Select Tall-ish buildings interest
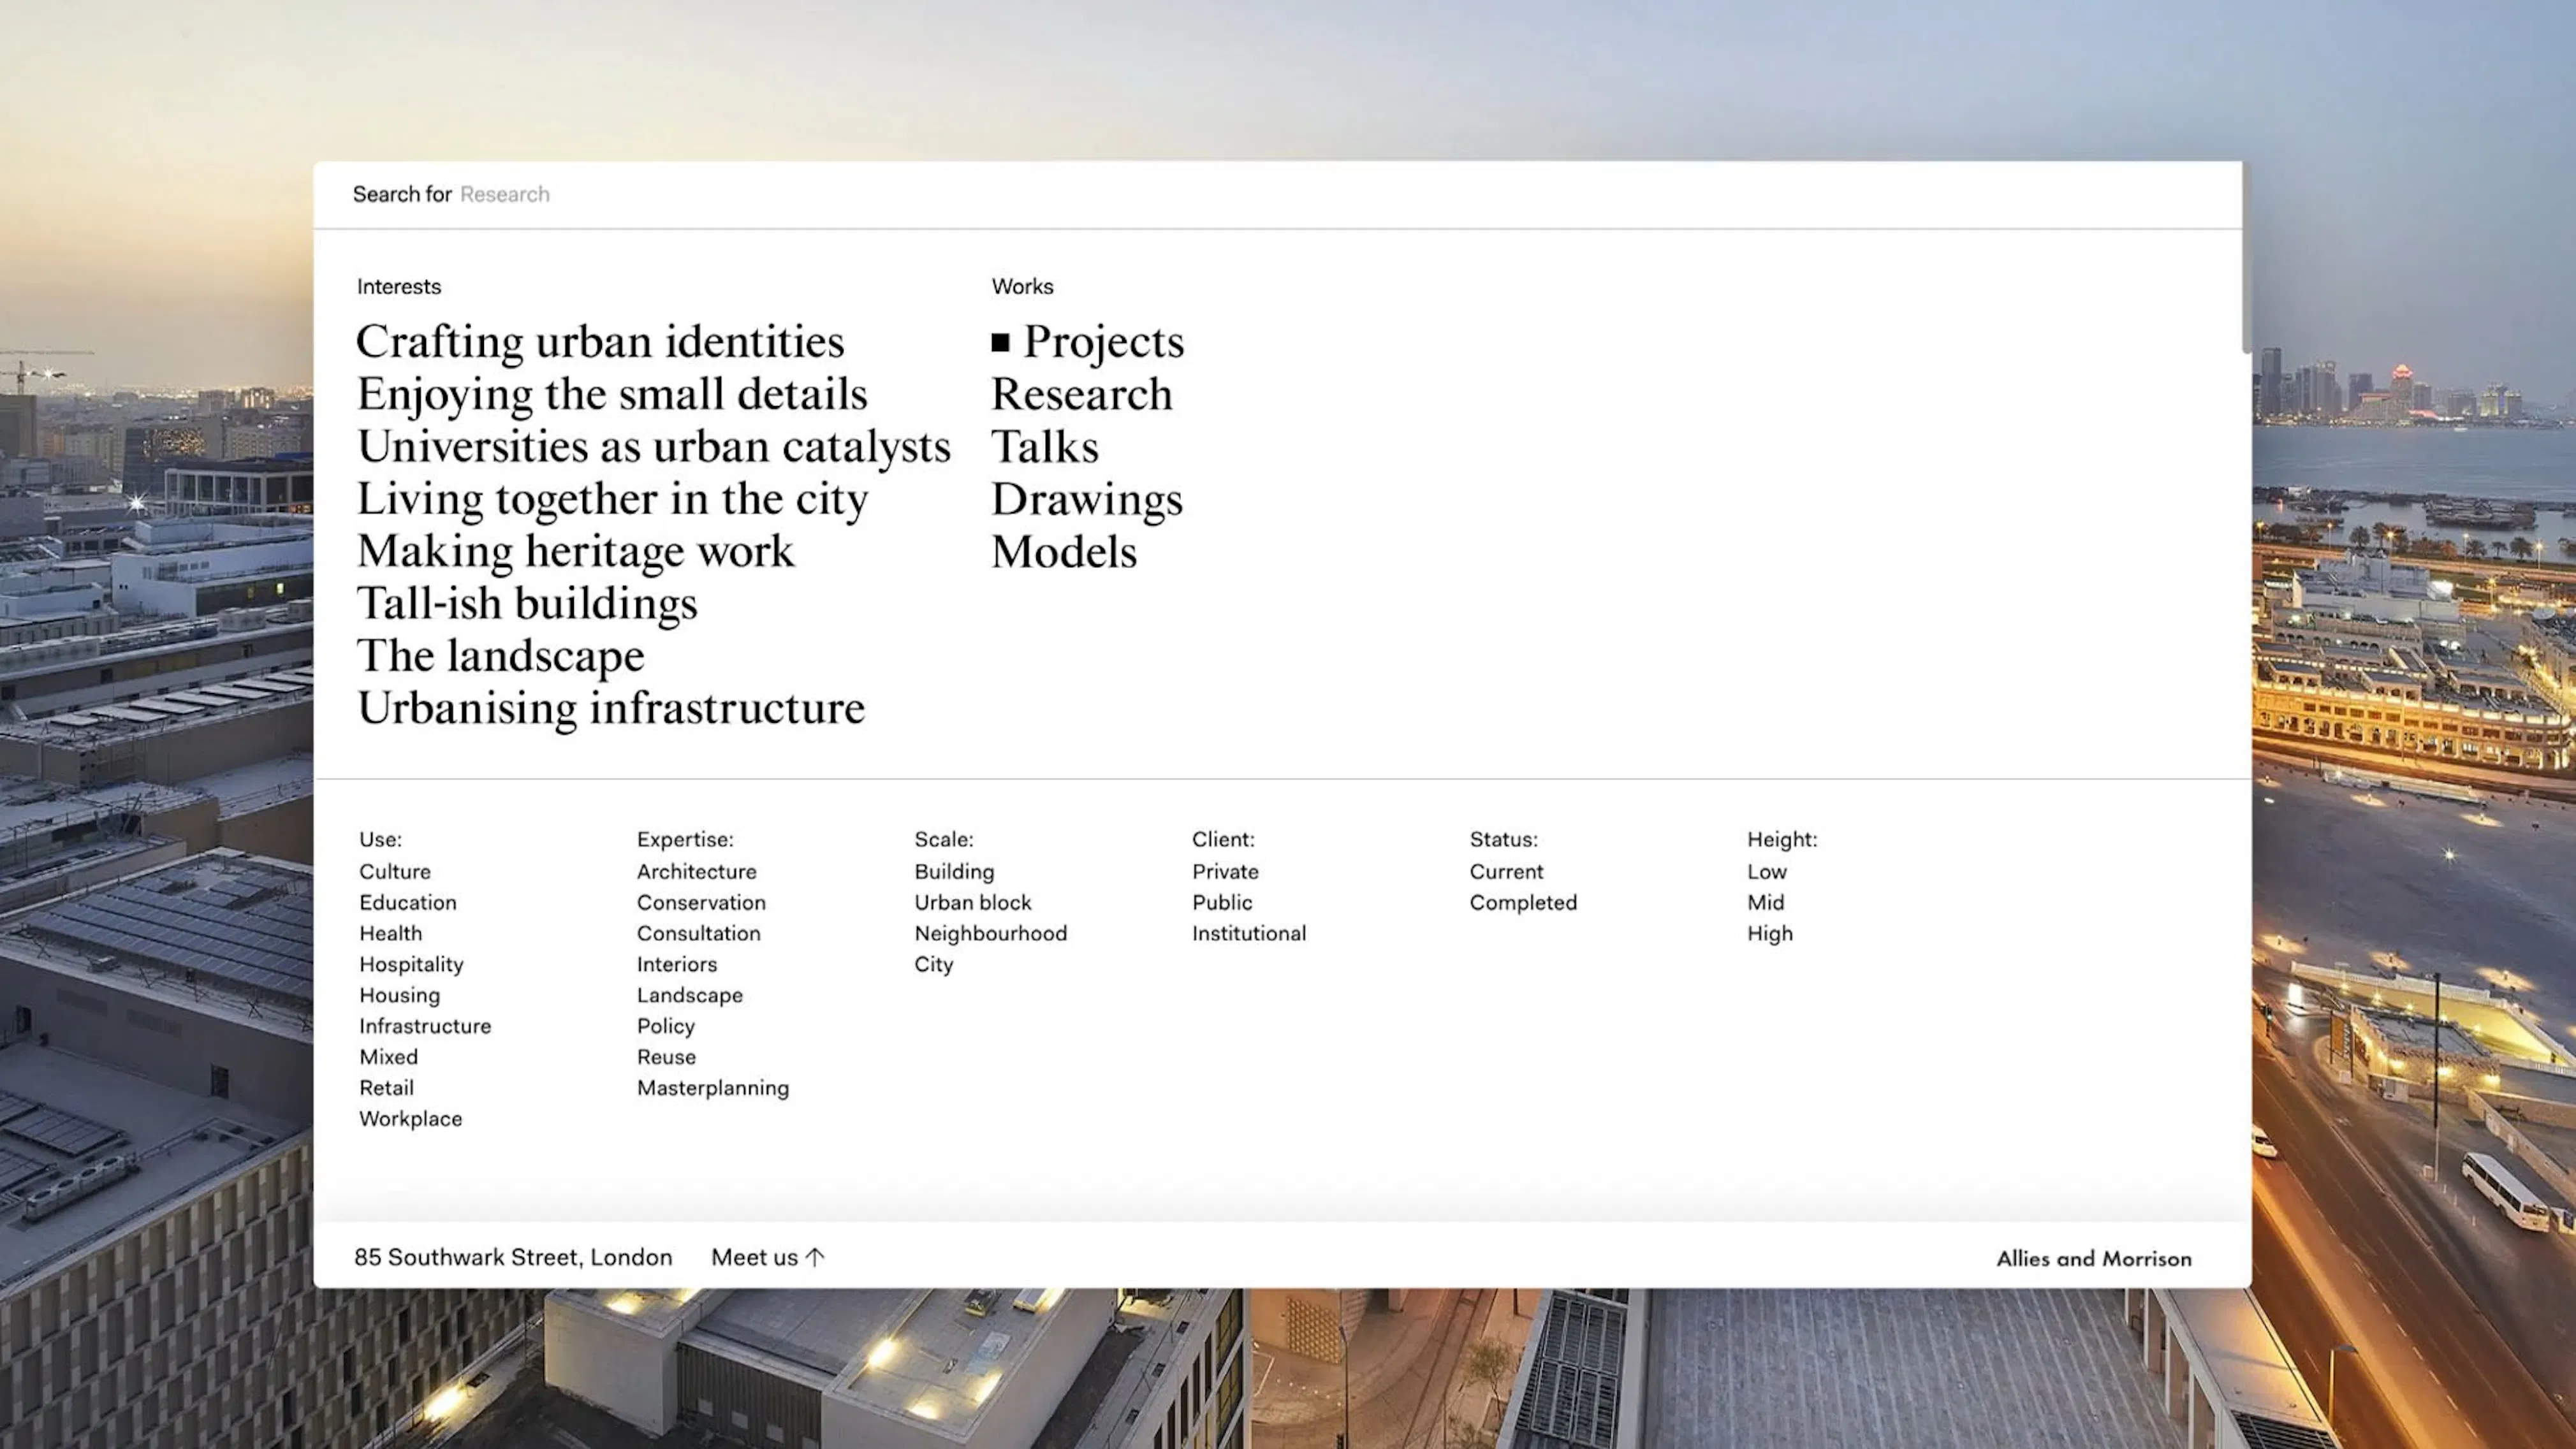 click(527, 604)
